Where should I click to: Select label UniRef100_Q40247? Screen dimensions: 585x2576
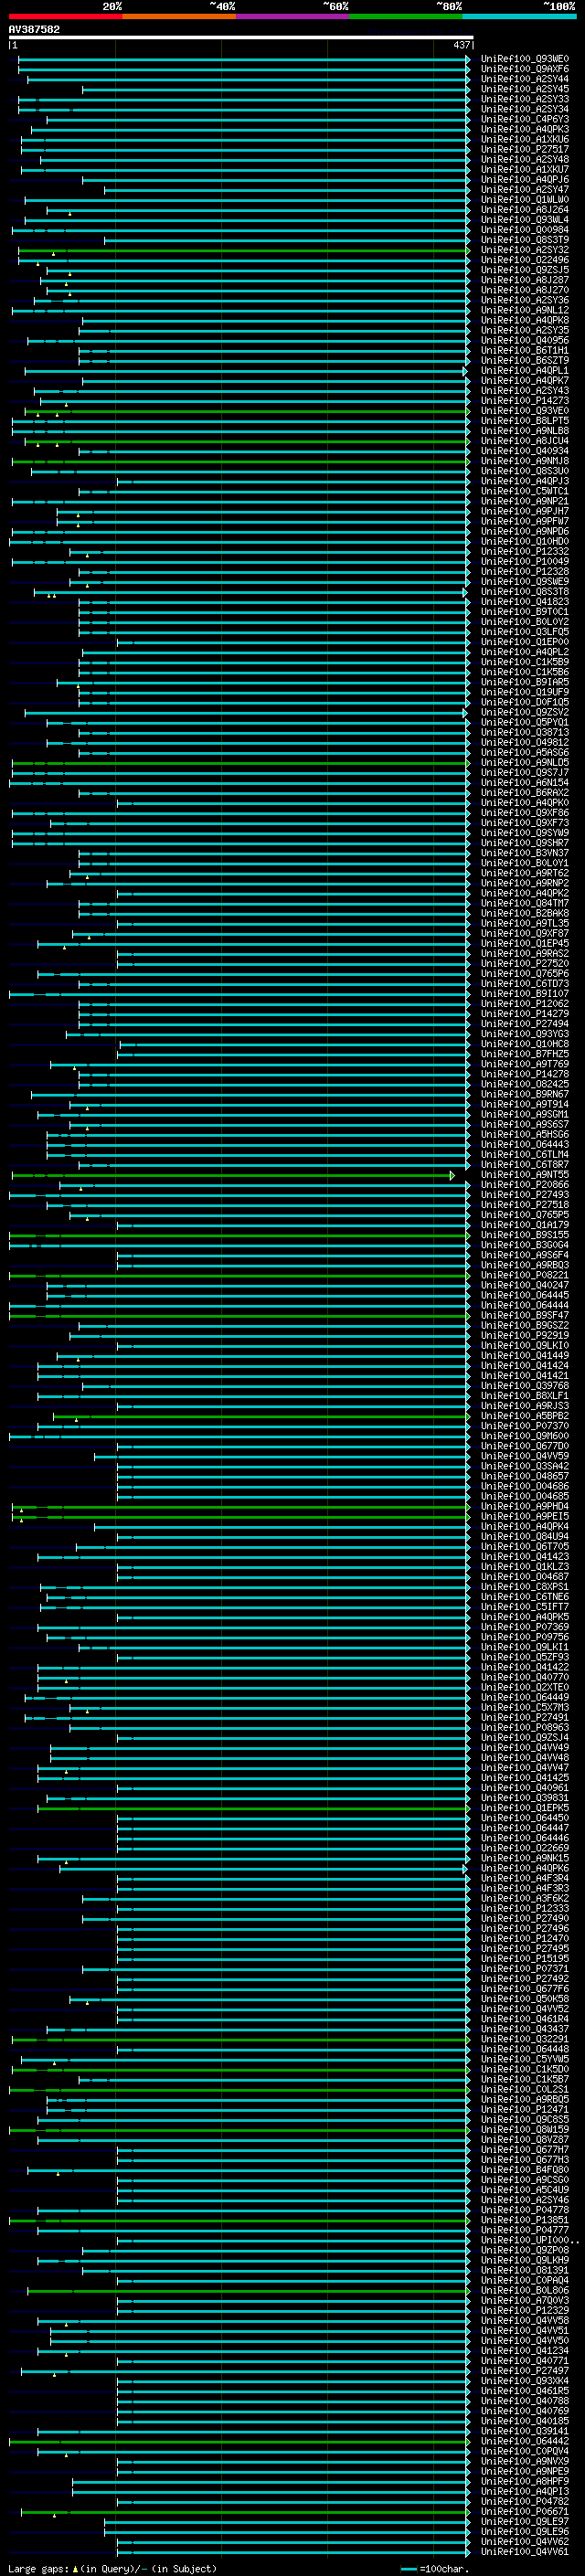coord(524,1285)
